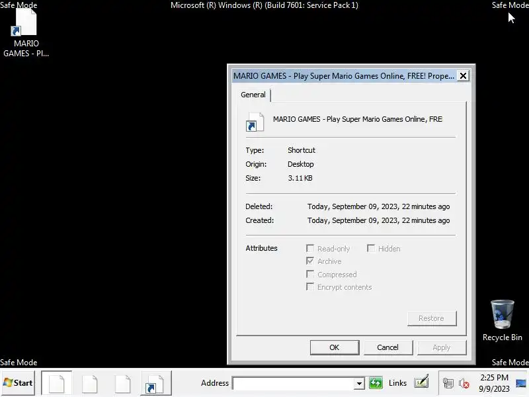
Task: Click the Deleted date value text
Action: tap(378, 206)
